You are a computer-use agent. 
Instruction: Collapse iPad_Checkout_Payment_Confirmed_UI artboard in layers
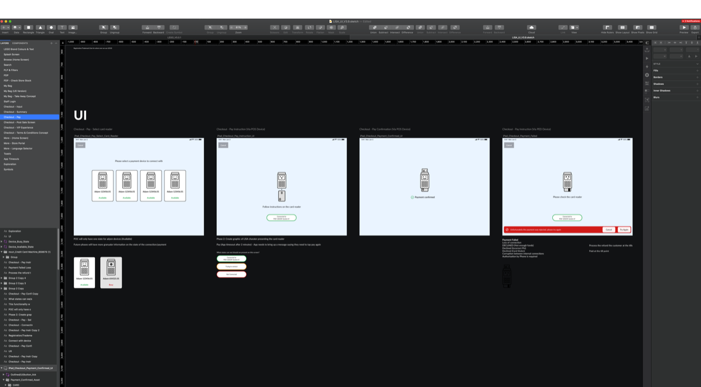pos(2,368)
